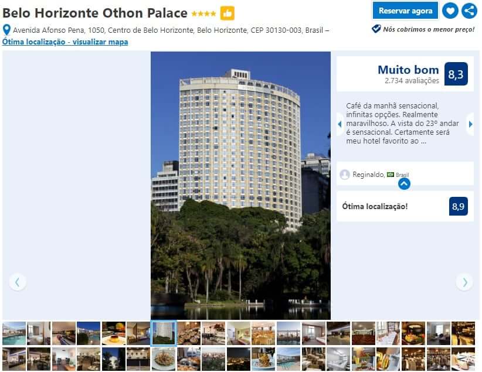Viewport: 482px width, 372px height.
Task: Show next photo with right gallery arrow
Action: 464,282
